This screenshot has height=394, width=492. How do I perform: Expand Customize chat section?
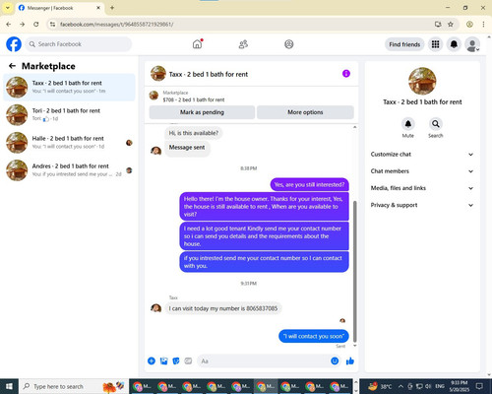422,155
